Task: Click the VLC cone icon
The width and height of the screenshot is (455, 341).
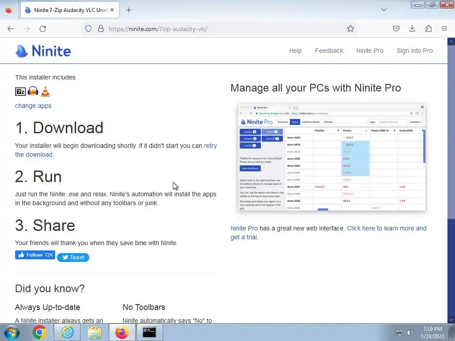Action: tap(45, 91)
